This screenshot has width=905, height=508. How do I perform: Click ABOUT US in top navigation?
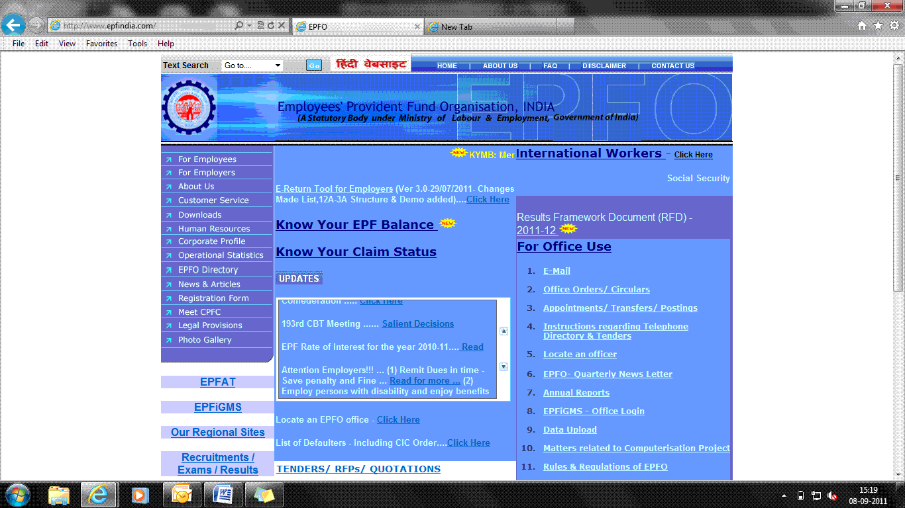[500, 66]
